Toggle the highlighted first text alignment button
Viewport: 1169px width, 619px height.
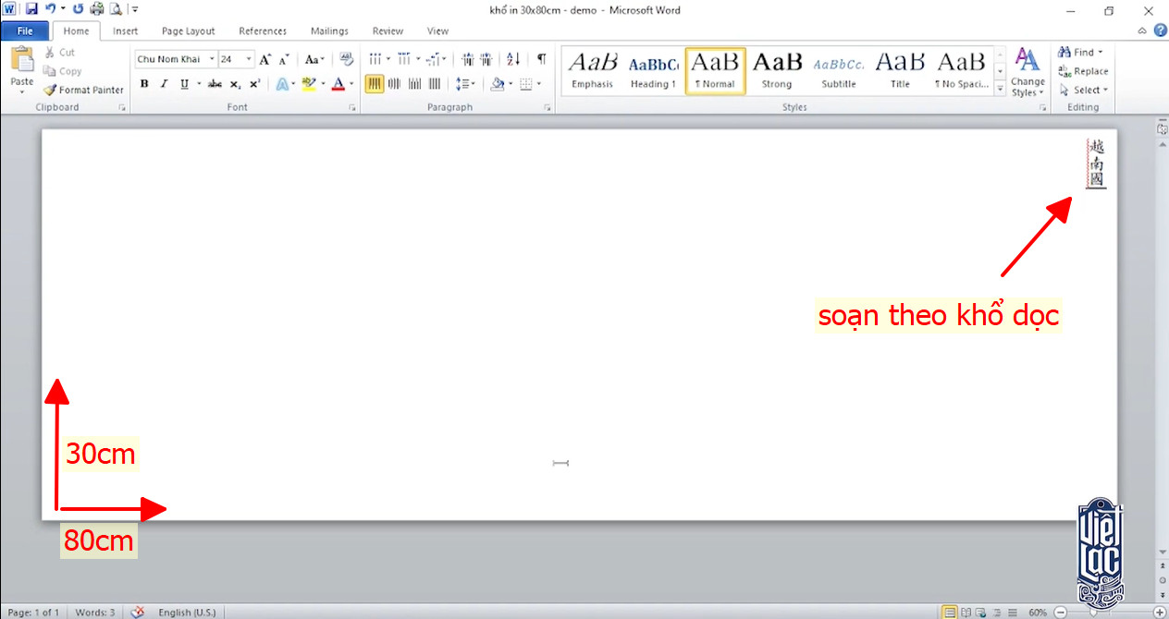tap(375, 84)
